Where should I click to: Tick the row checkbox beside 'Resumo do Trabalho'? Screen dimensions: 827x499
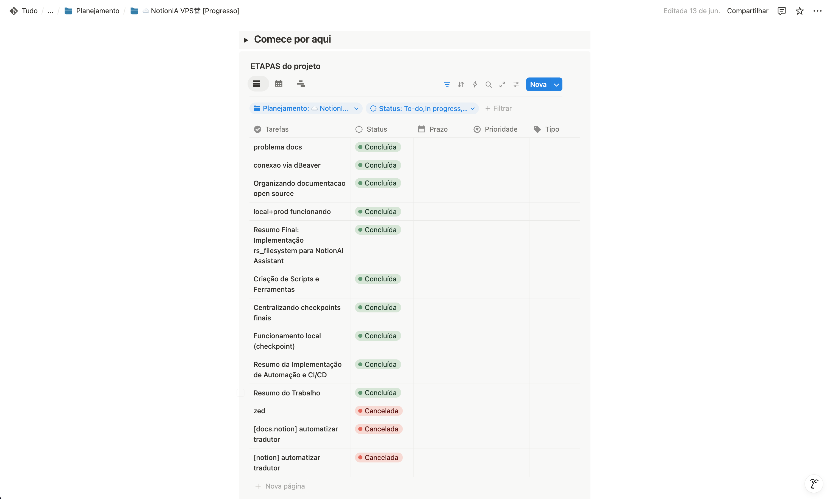[x=240, y=393]
